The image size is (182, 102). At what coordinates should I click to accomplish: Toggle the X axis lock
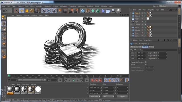coord(44,11)
